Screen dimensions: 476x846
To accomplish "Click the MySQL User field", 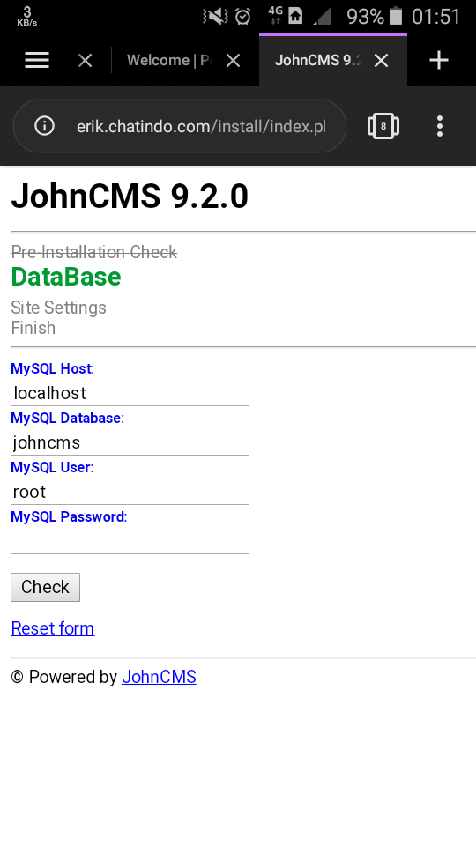I will (130, 491).
